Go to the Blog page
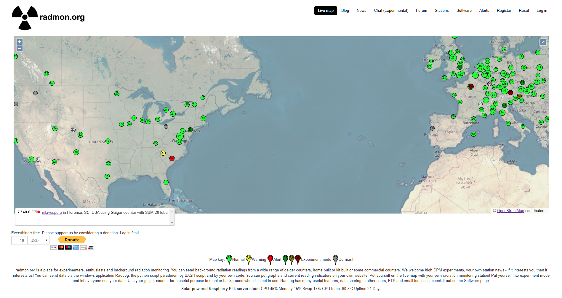The height and width of the screenshot is (298, 562). tap(345, 10)
